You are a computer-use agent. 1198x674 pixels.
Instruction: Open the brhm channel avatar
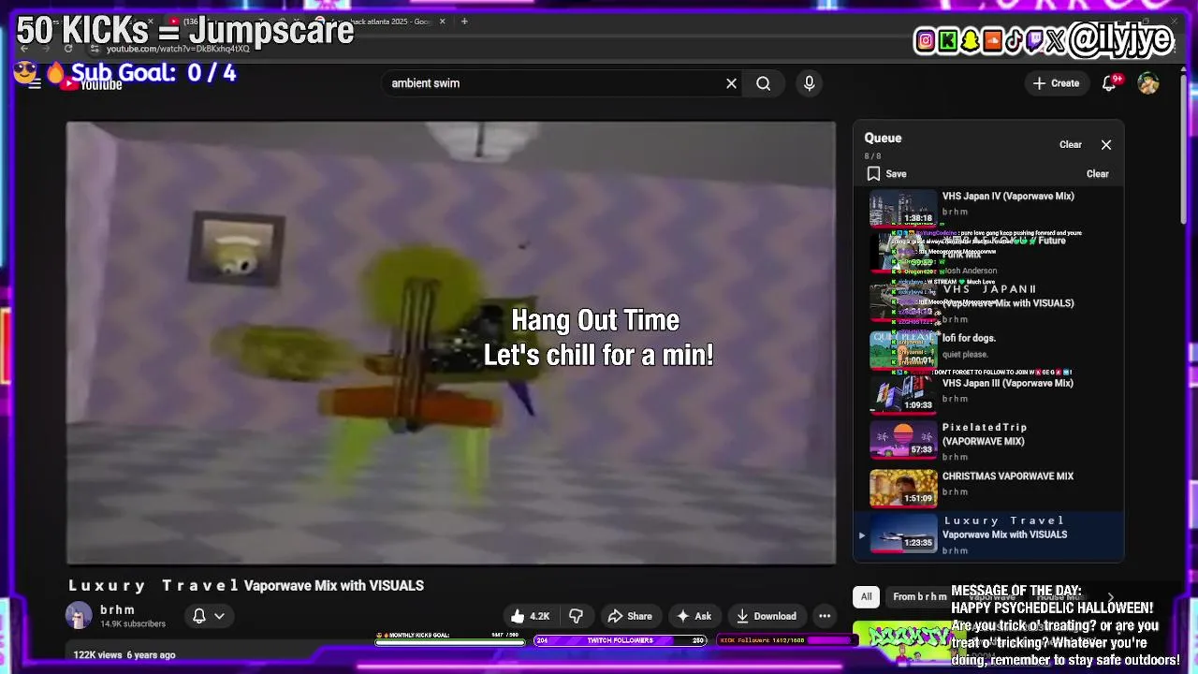click(x=79, y=616)
